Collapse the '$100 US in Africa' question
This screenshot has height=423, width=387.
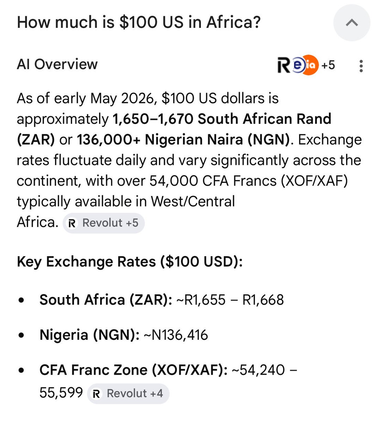tap(352, 23)
